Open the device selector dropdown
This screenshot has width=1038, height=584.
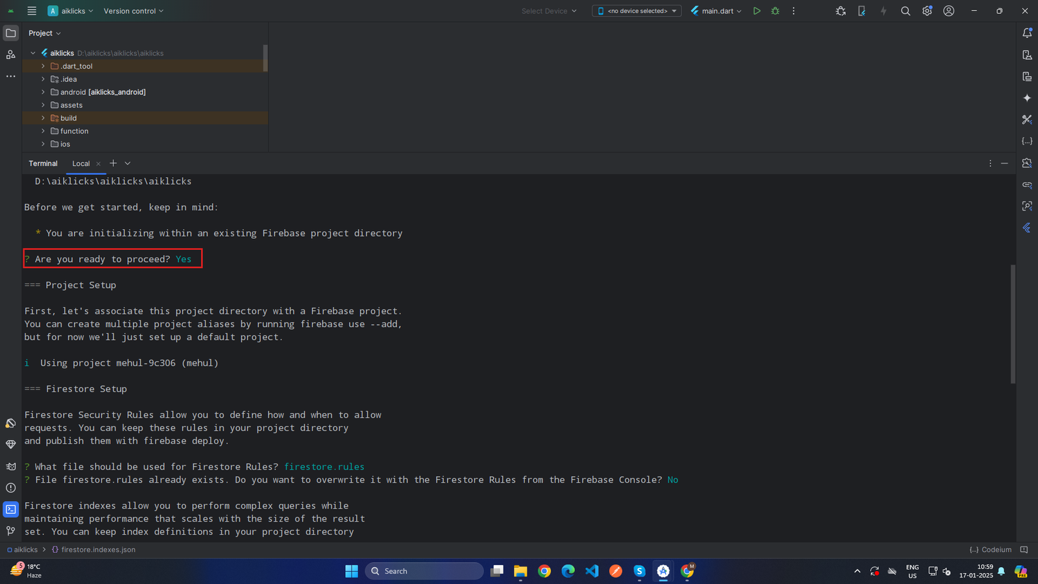click(x=636, y=11)
